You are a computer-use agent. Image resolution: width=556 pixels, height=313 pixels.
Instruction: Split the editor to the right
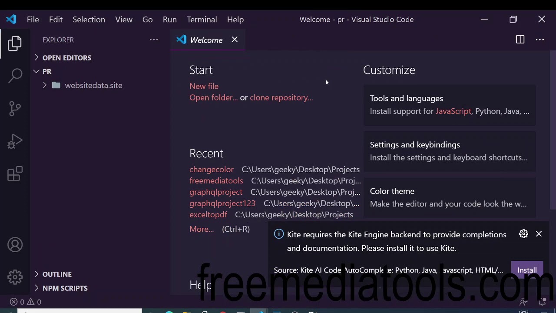[520, 40]
